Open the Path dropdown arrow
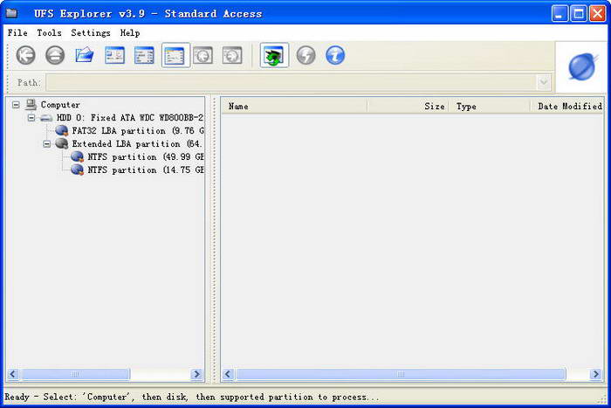This screenshot has width=611, height=408. (x=544, y=82)
